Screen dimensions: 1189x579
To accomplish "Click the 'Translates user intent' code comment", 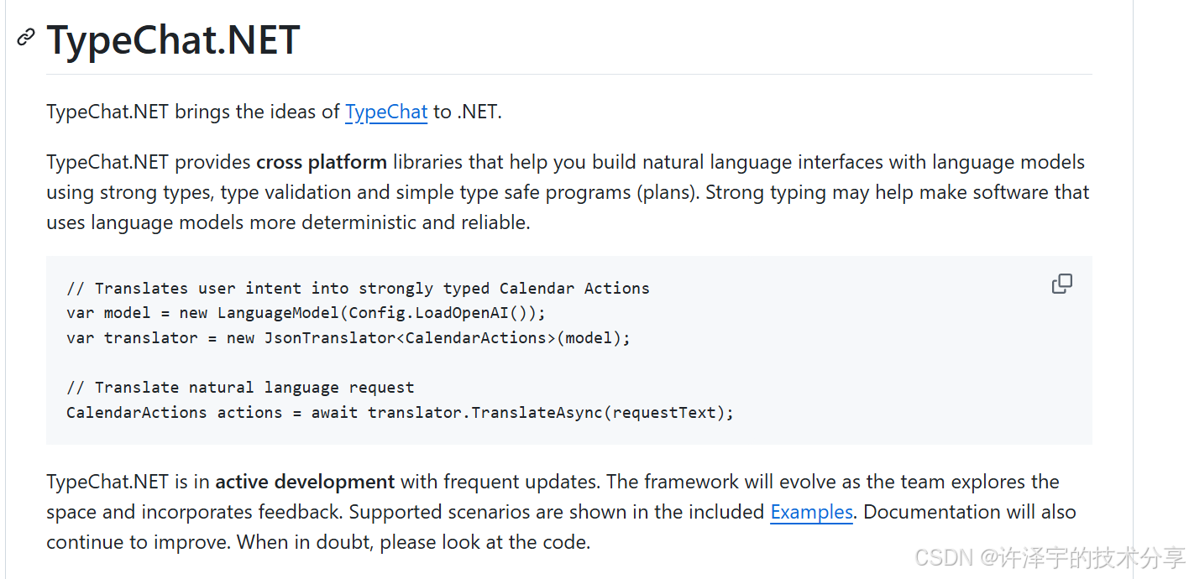I will [358, 288].
